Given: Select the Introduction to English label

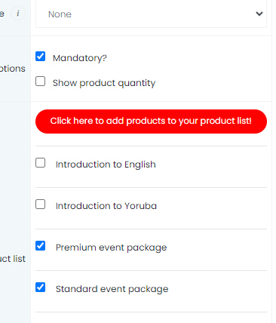Looking at the screenshot, I should [x=106, y=165].
